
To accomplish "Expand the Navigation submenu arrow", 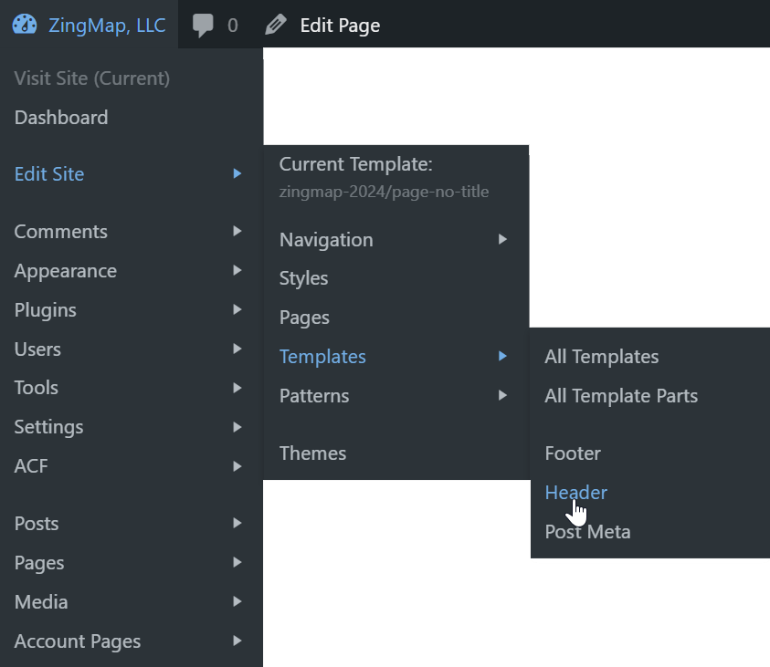I will pyautogui.click(x=502, y=239).
